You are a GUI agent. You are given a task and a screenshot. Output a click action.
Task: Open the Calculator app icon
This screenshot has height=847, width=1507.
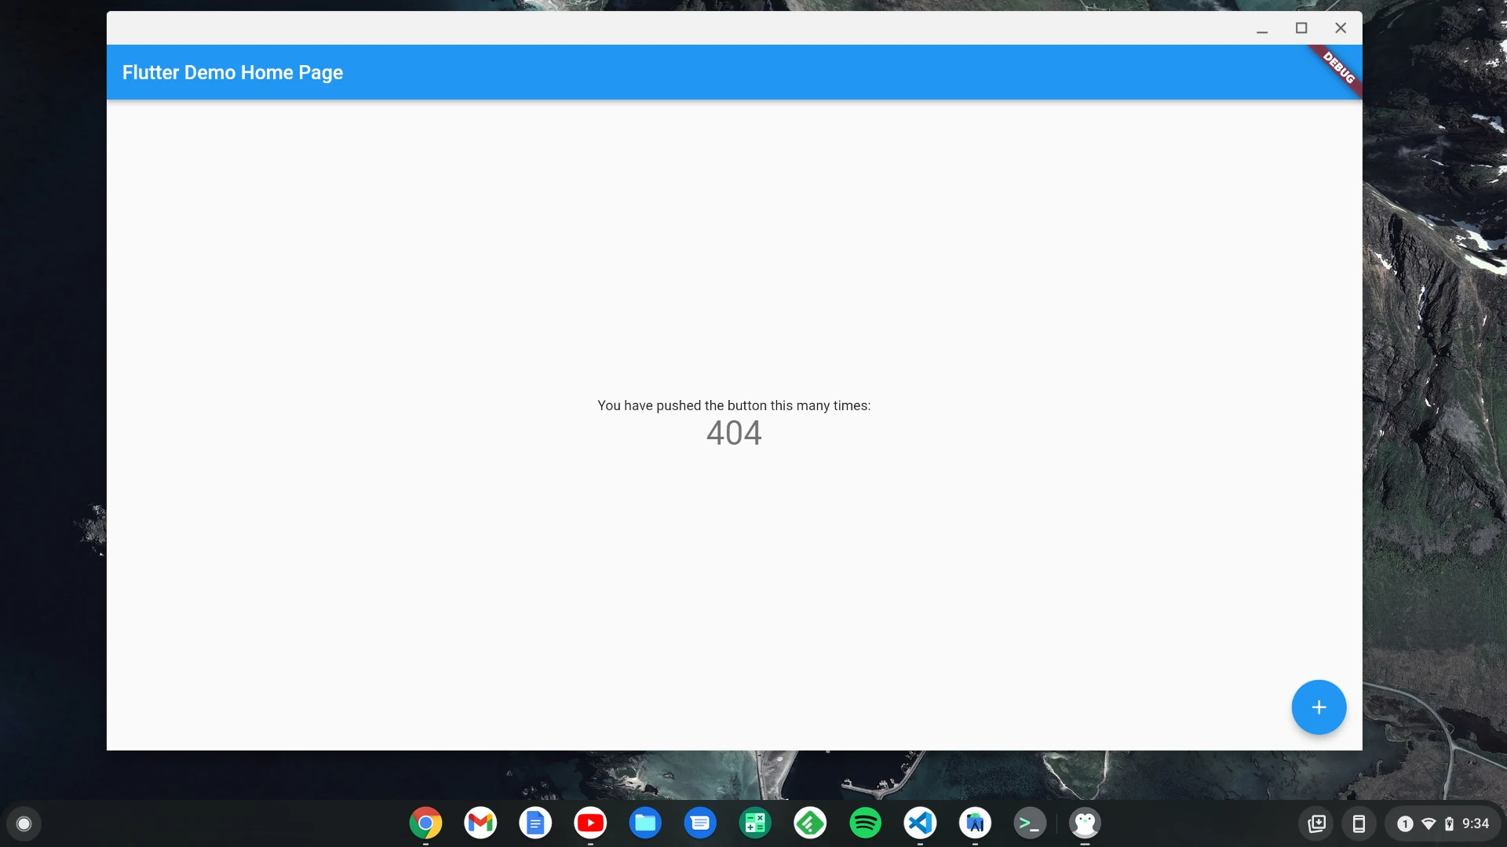[755, 823]
